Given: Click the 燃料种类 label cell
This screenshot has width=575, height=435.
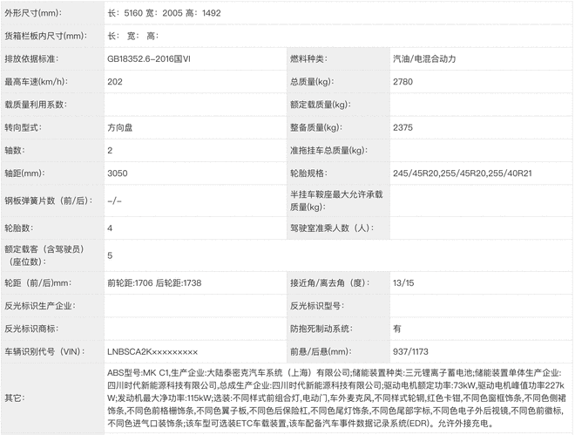Looking at the screenshot, I should pyautogui.click(x=308, y=58).
